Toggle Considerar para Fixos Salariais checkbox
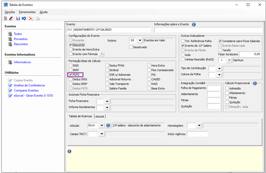266x173 pixels. coord(220,41)
